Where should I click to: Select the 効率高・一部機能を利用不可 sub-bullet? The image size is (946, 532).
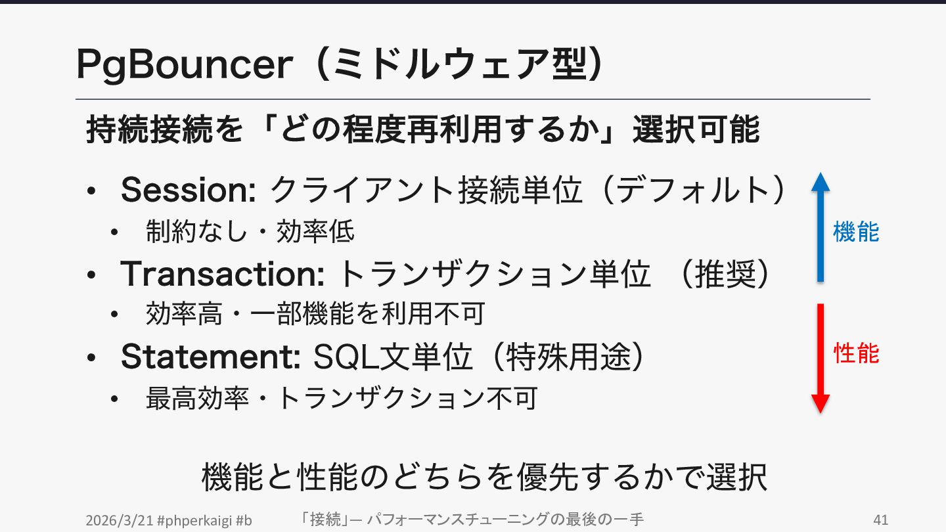point(315,315)
